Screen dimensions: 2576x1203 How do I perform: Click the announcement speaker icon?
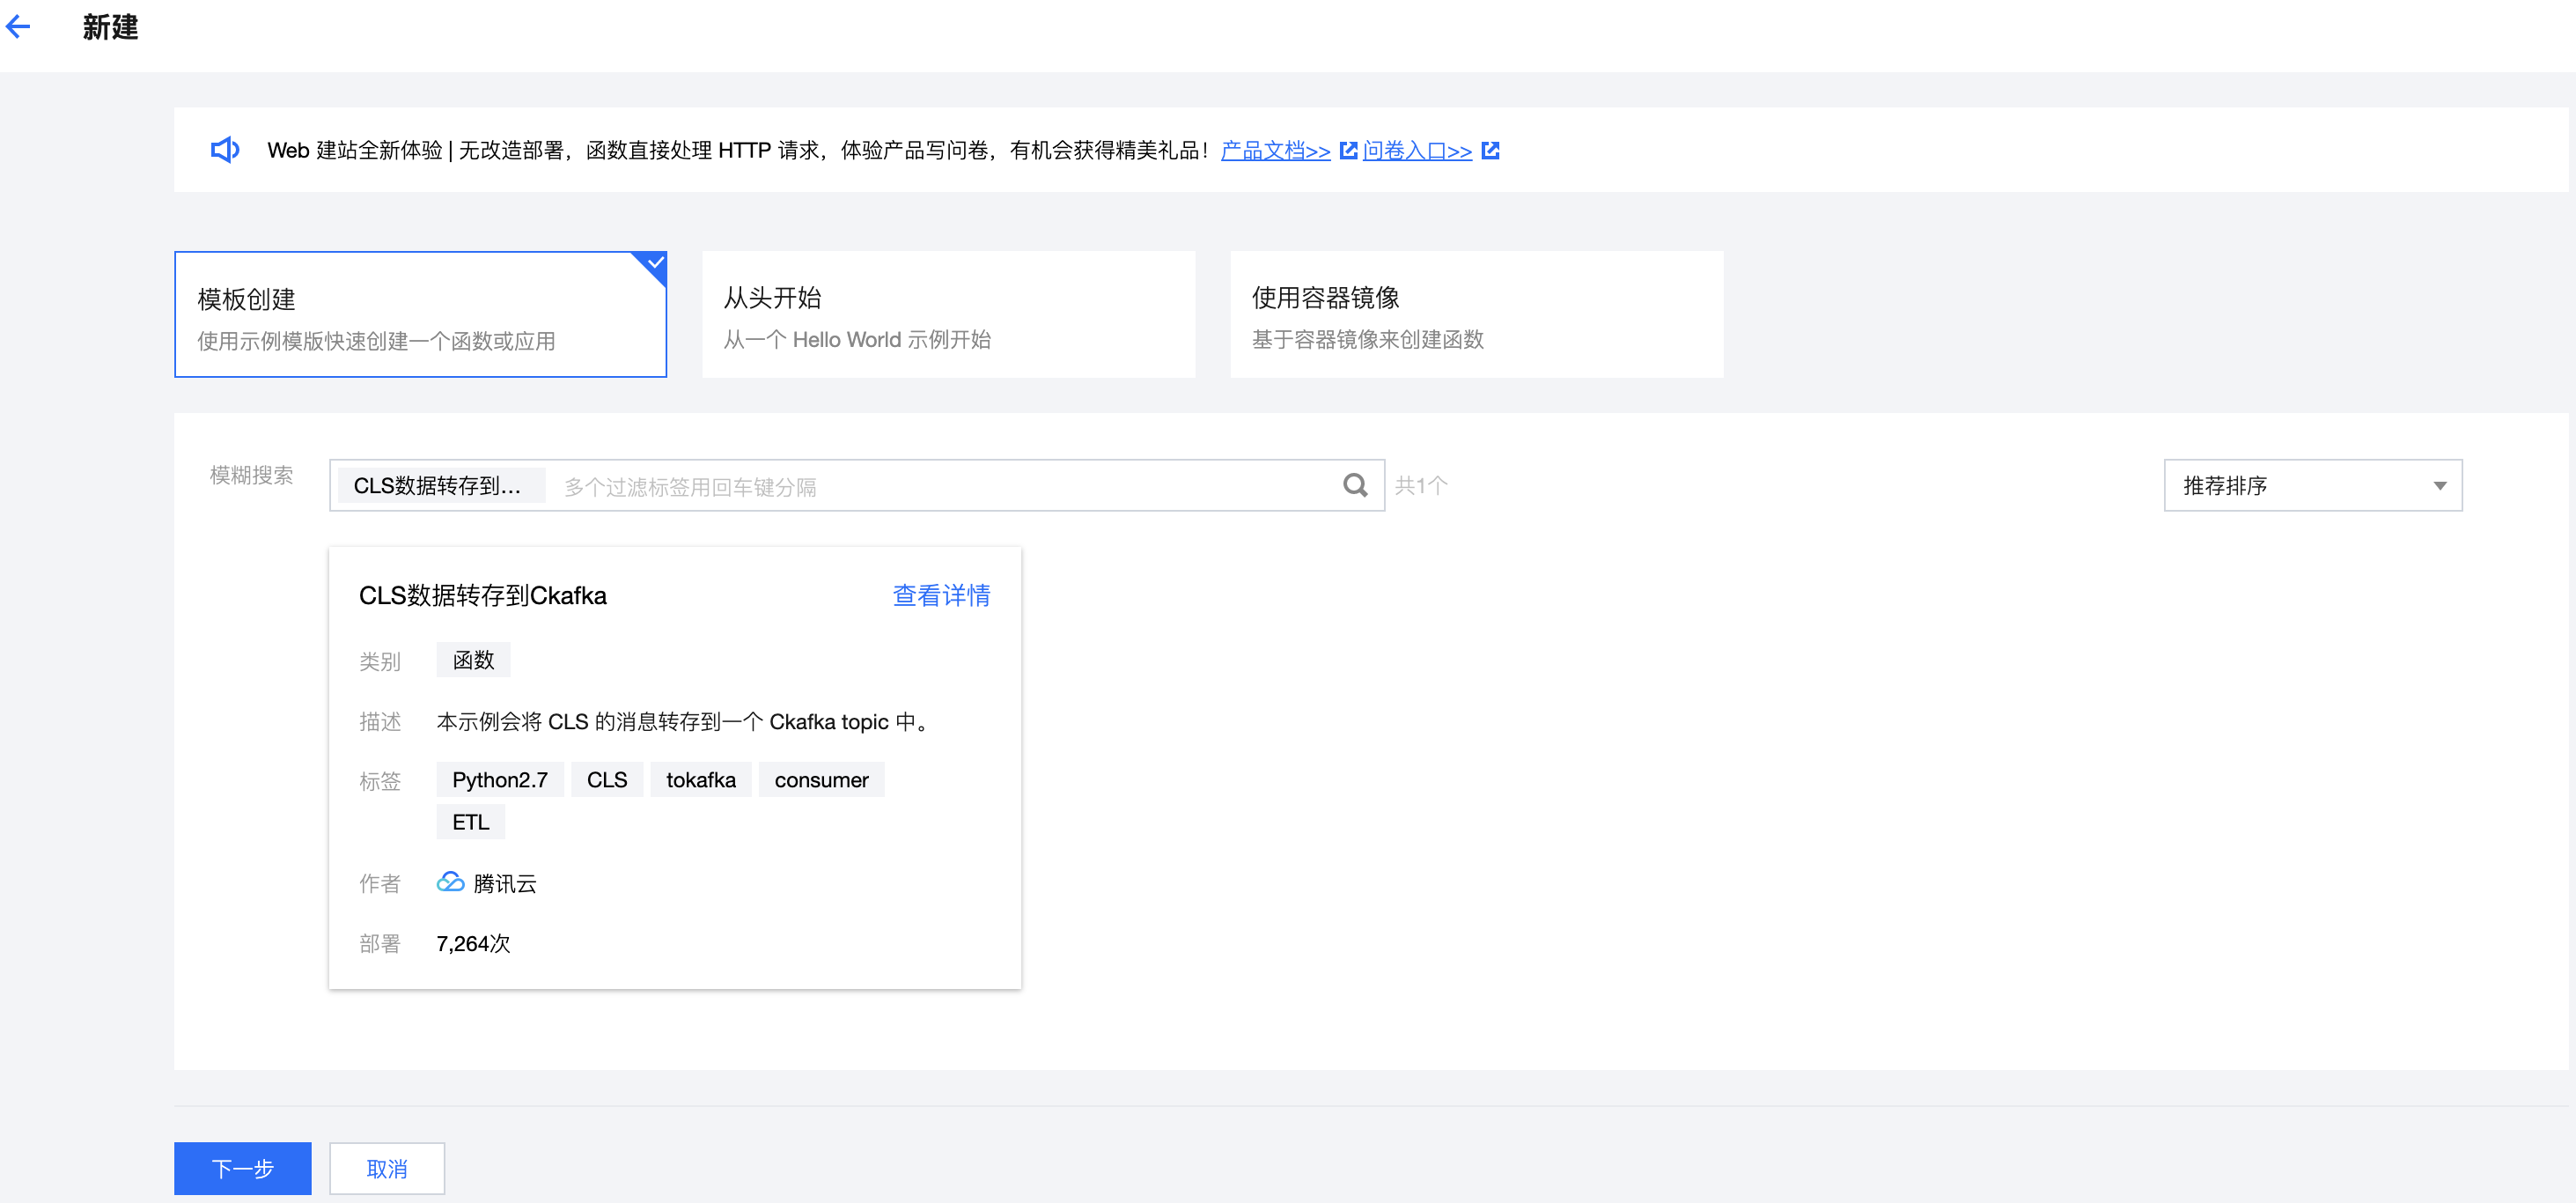point(225,150)
